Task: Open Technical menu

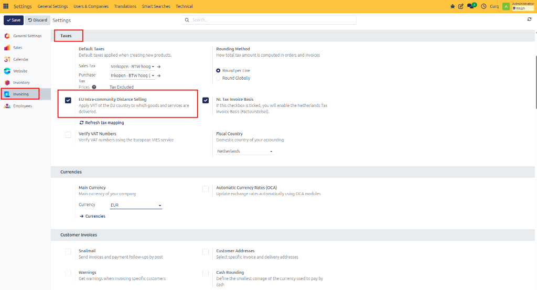Action: (184, 6)
